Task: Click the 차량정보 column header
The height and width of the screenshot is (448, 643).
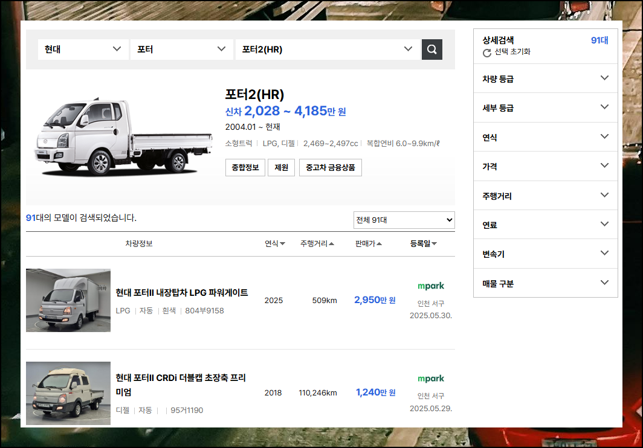Action: (139, 243)
